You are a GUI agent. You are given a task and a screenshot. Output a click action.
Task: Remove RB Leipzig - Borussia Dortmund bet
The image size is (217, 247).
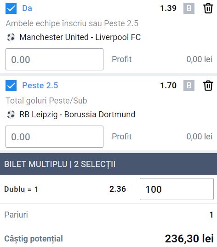click(x=208, y=86)
